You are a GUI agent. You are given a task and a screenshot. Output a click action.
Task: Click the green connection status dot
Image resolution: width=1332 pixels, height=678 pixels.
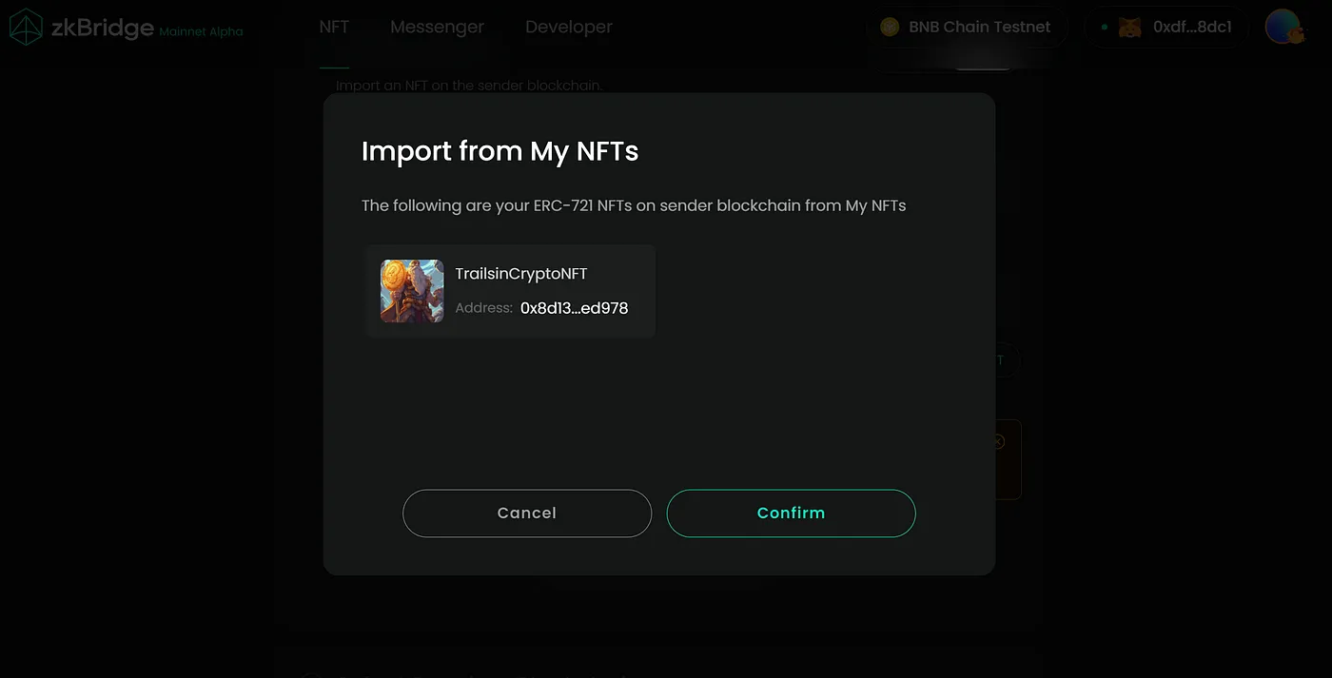1105,27
